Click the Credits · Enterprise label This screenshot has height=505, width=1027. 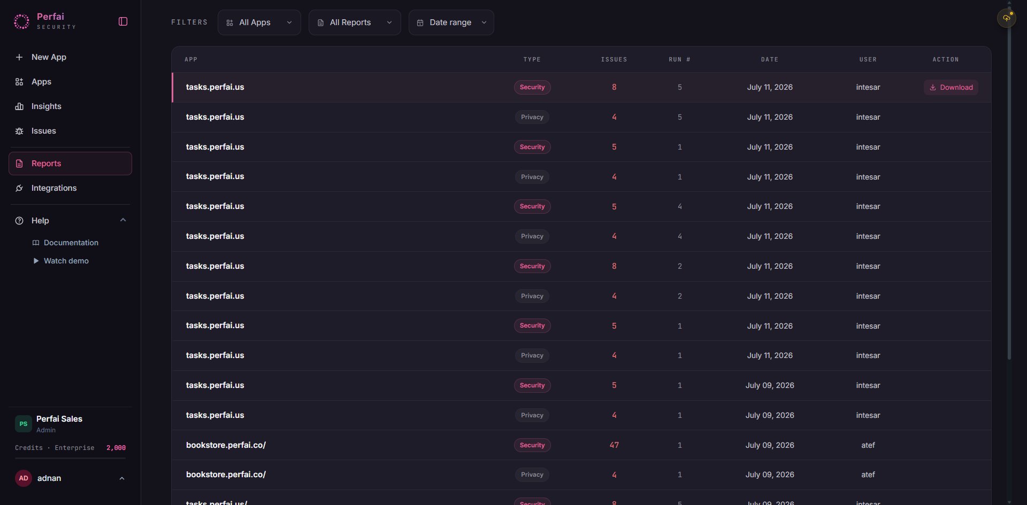(x=55, y=448)
